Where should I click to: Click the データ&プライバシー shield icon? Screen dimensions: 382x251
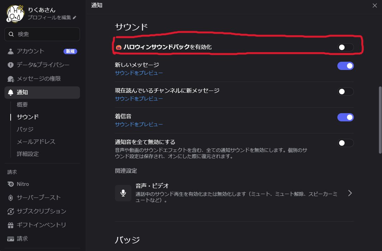[x=11, y=65]
